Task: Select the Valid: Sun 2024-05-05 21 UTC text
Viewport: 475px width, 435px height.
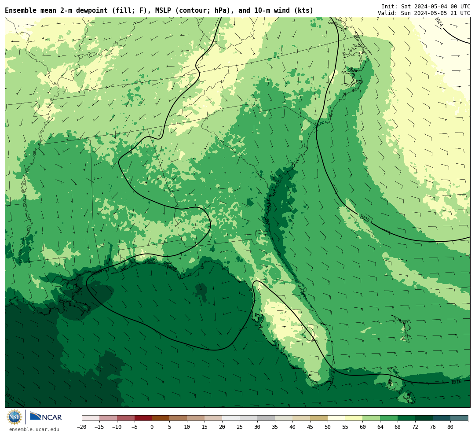Action: 424,13
